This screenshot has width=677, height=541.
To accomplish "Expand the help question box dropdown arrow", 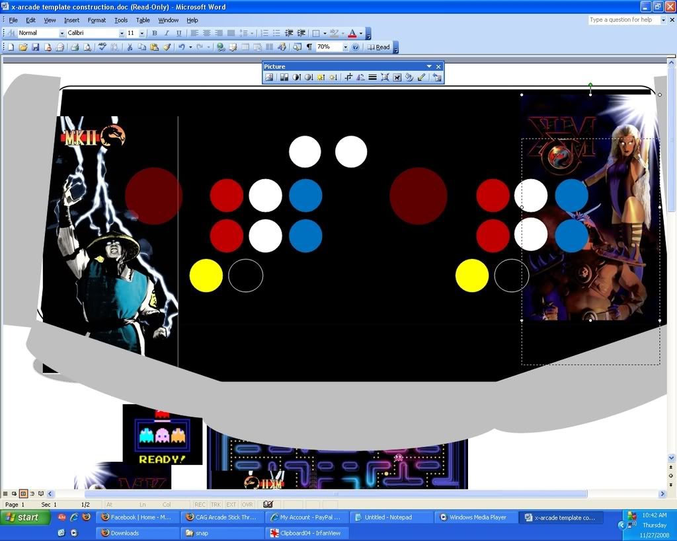I will coord(664,20).
